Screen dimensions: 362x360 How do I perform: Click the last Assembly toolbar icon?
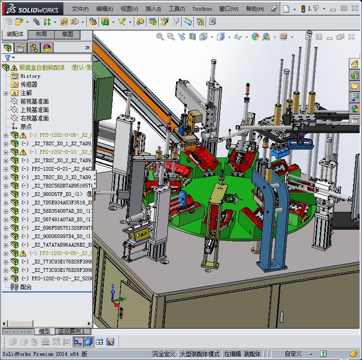coord(212,22)
